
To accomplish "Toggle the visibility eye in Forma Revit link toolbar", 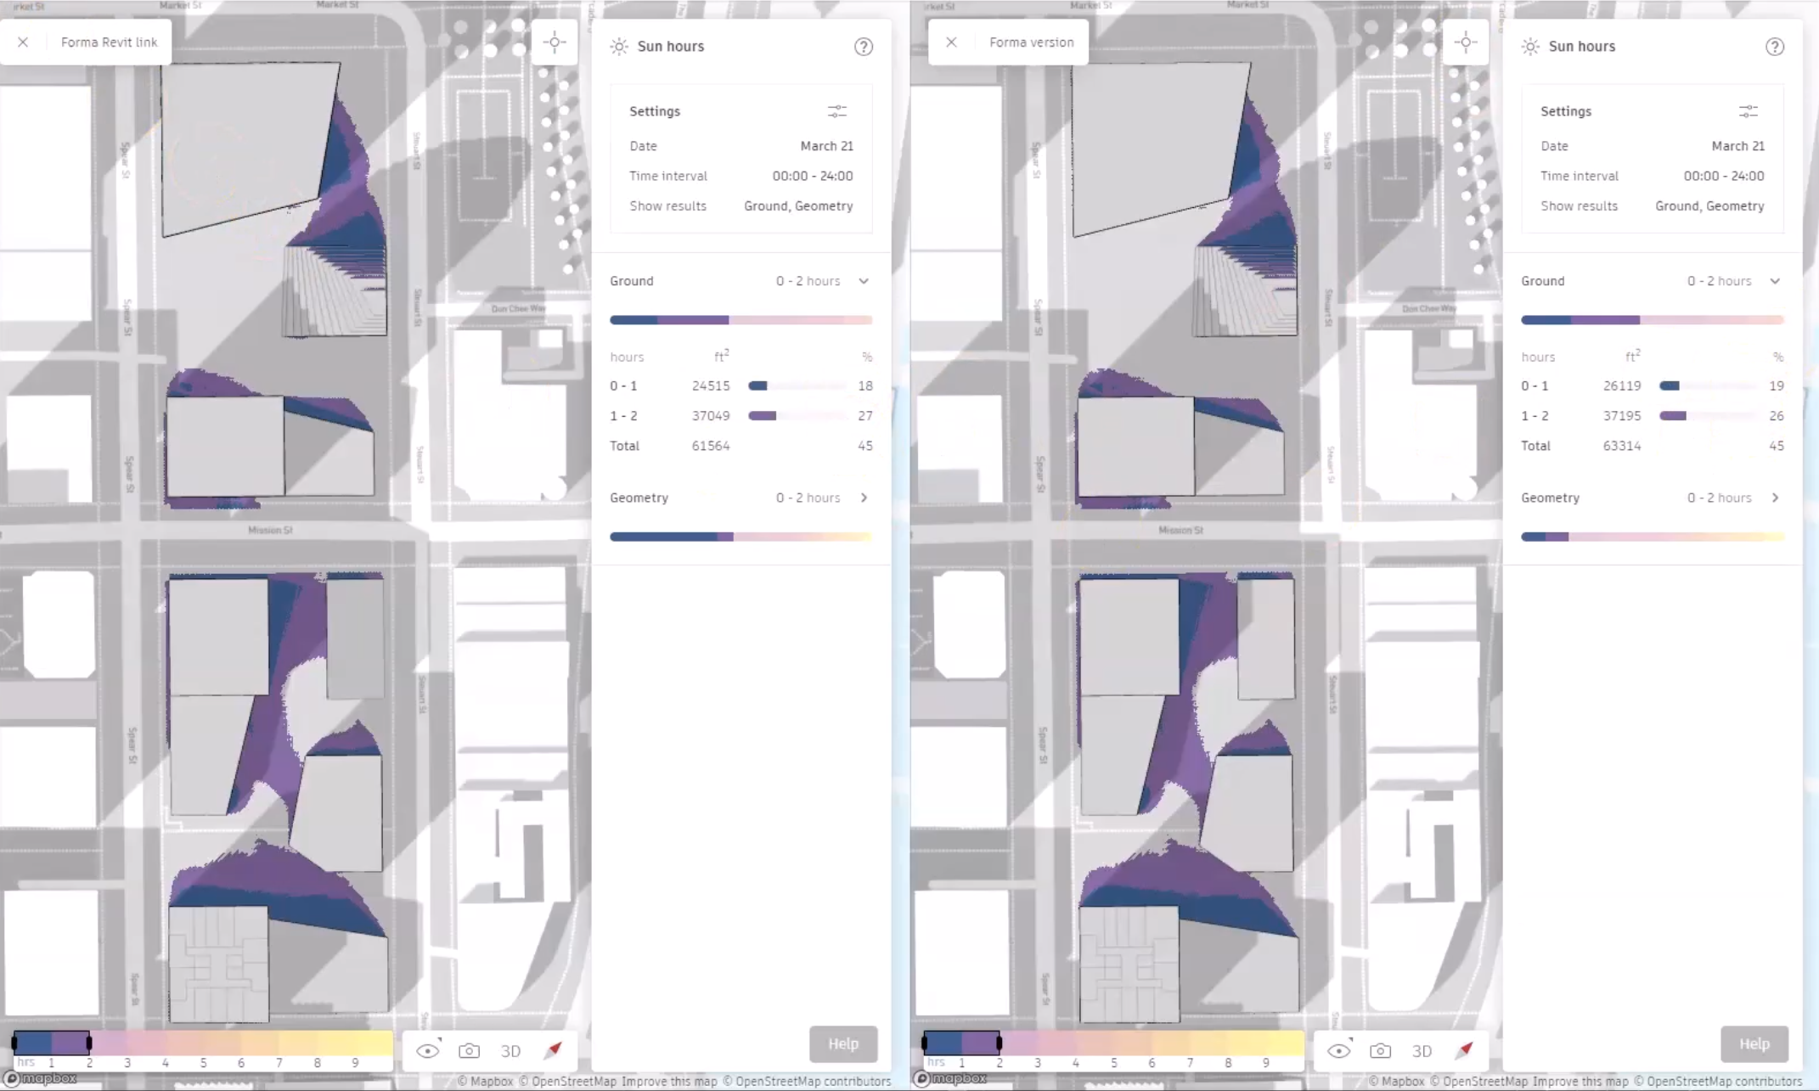I will pos(428,1050).
